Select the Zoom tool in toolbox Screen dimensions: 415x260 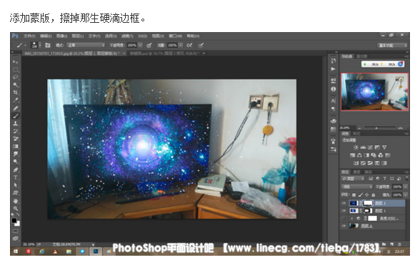tap(16, 209)
